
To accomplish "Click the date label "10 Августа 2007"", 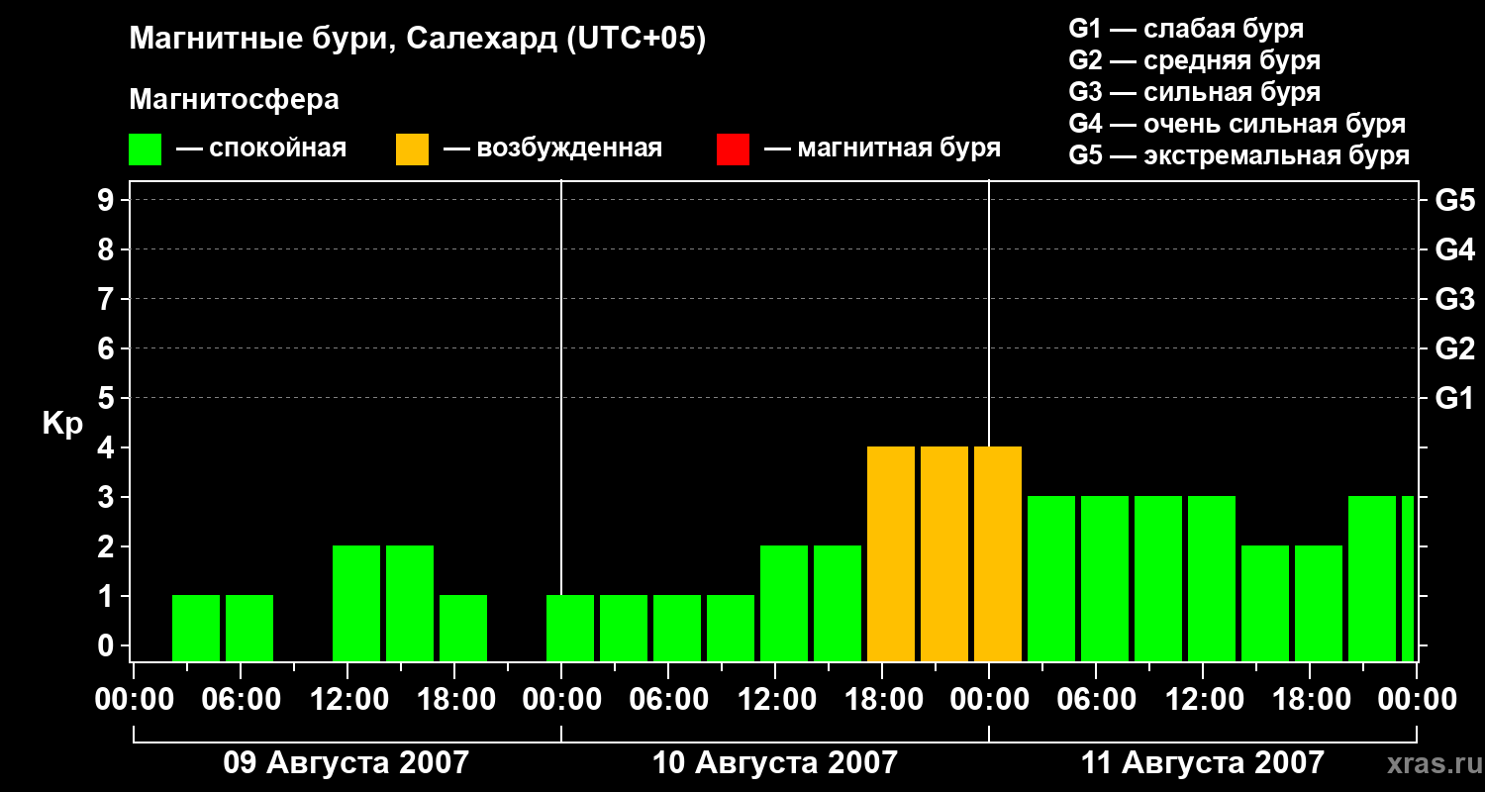I will point(774,762).
